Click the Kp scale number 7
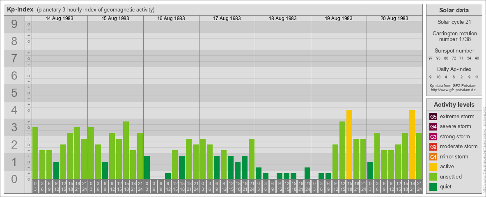486x197 pixels. (x=14, y=59)
